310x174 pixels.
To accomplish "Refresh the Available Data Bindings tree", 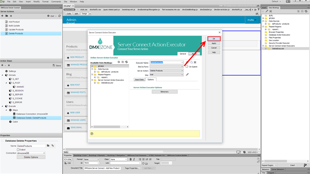I will 126,62.
